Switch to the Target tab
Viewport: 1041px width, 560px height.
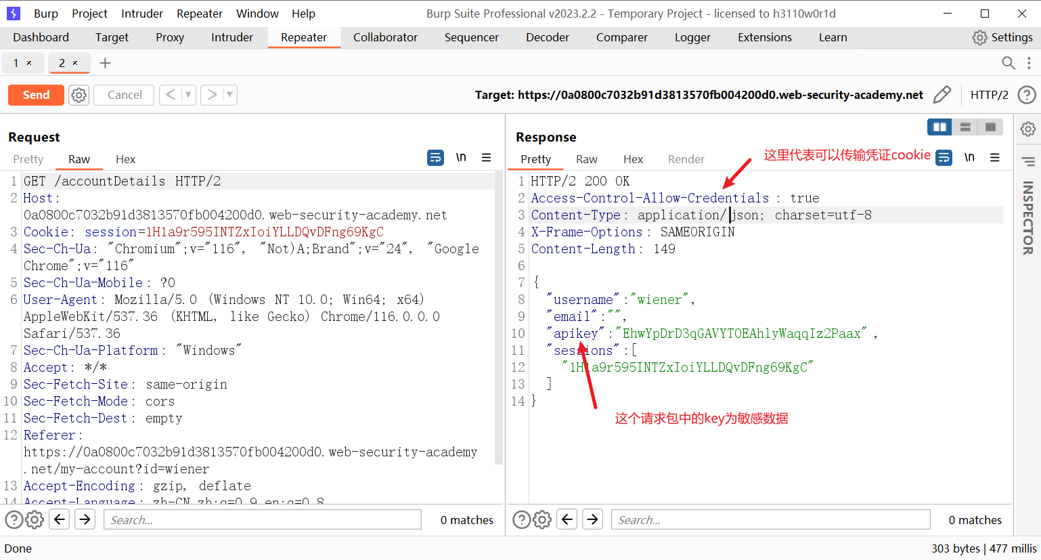click(112, 37)
